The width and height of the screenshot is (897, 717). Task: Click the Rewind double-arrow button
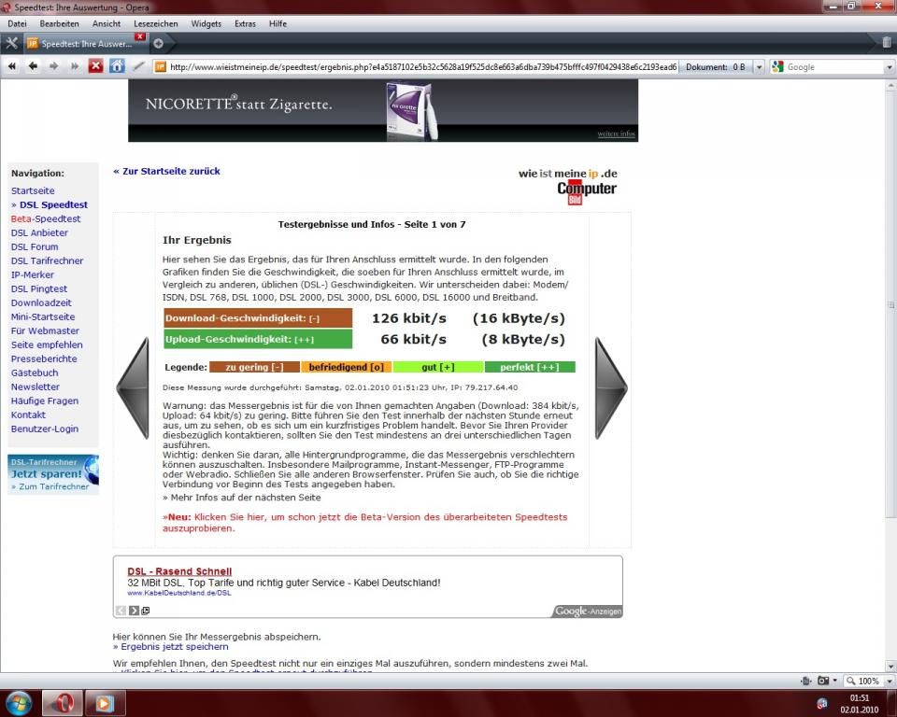12,66
